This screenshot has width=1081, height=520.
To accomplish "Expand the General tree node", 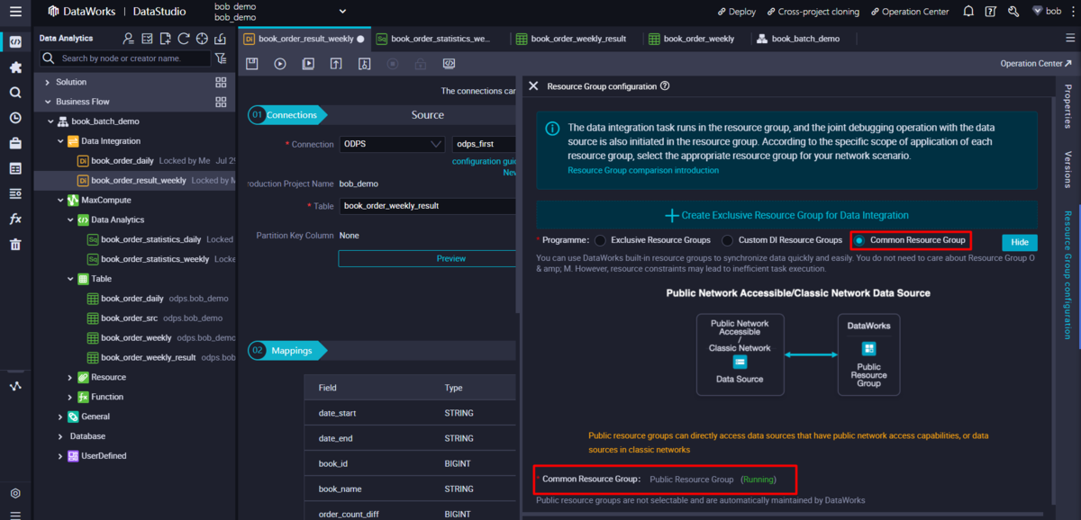I will coord(60,417).
